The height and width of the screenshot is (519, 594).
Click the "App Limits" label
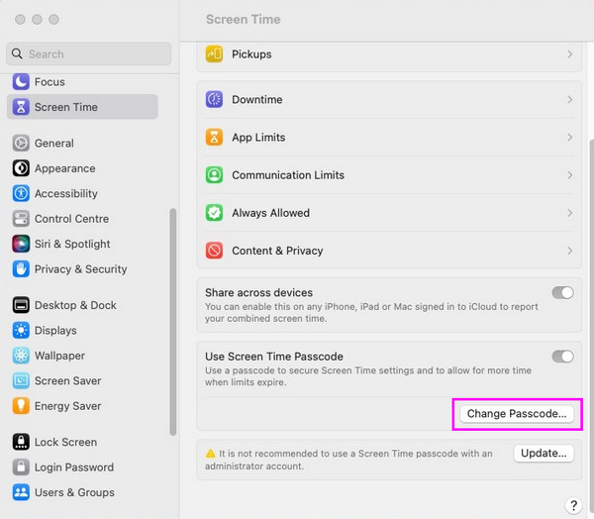(258, 138)
